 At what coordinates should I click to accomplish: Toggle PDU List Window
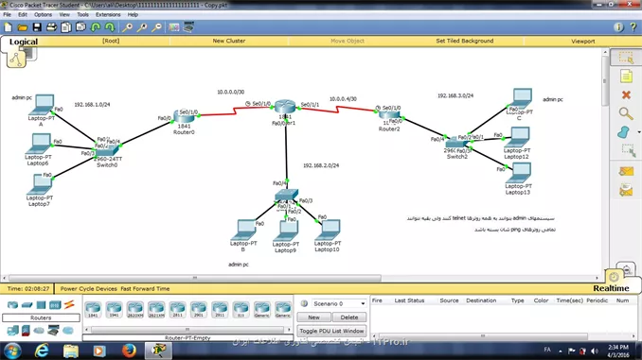pos(331,331)
